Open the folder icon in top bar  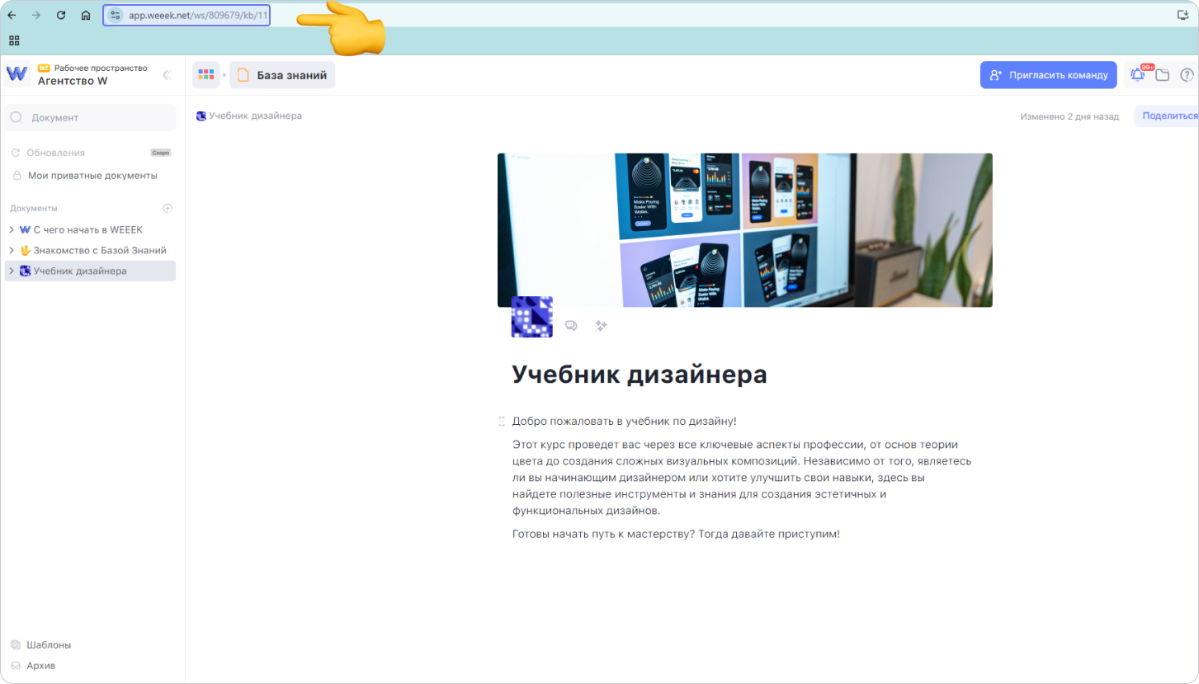pos(1162,75)
